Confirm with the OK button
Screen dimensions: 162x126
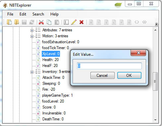(x=129, y=76)
